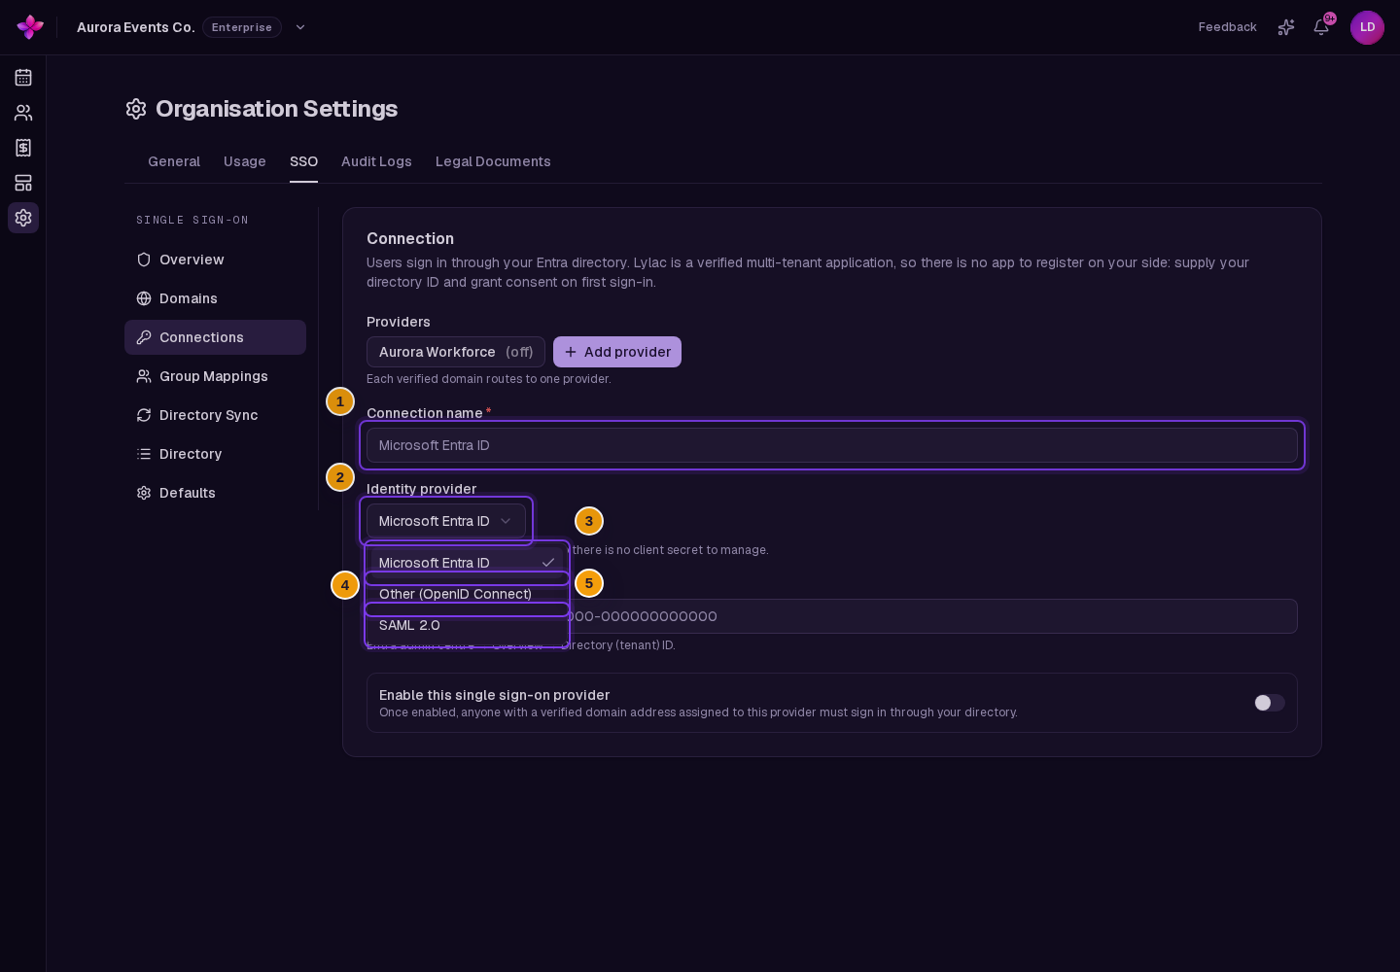Select the SSO tab
1400x972 pixels.
pyautogui.click(x=303, y=161)
